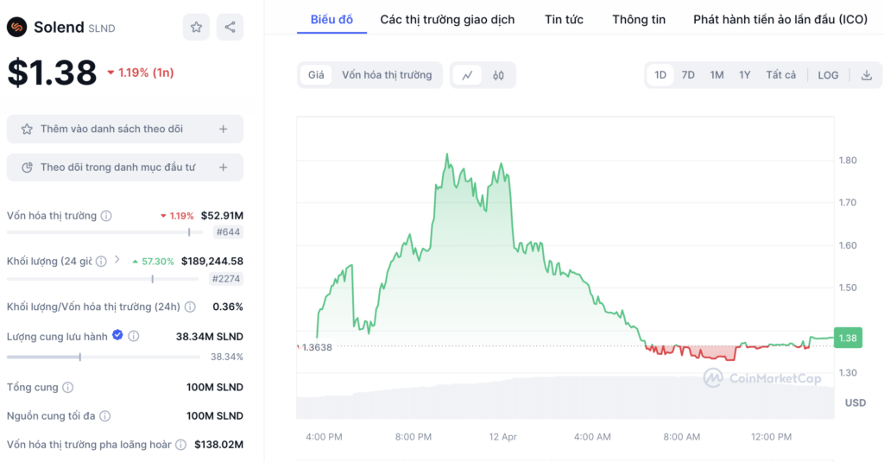Click the $1.38 price value

pos(52,73)
